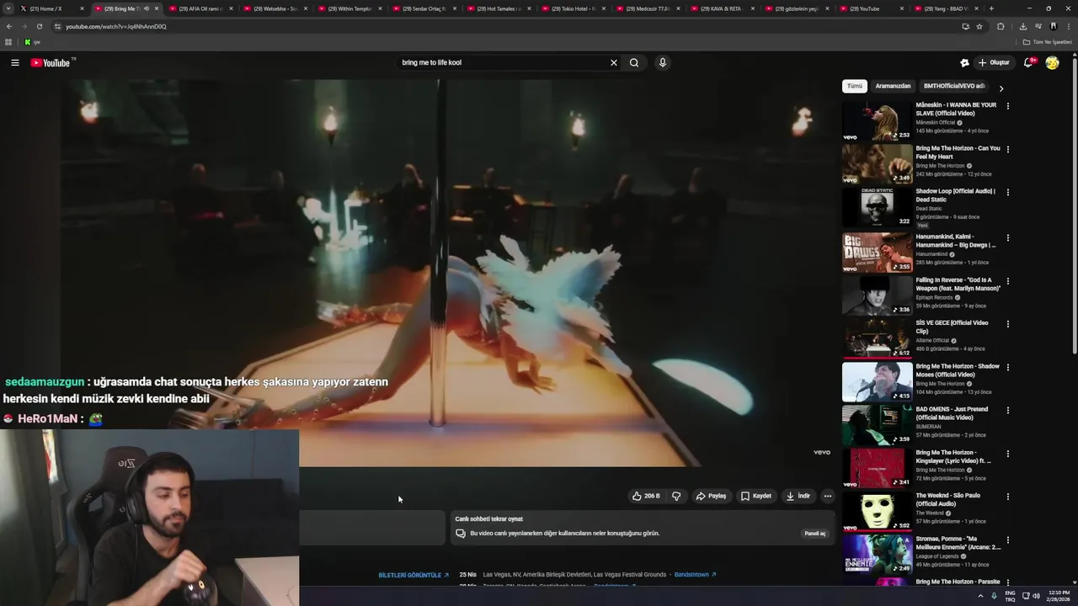
Task: Show more filter chips with the arrow
Action: [x=1001, y=88]
